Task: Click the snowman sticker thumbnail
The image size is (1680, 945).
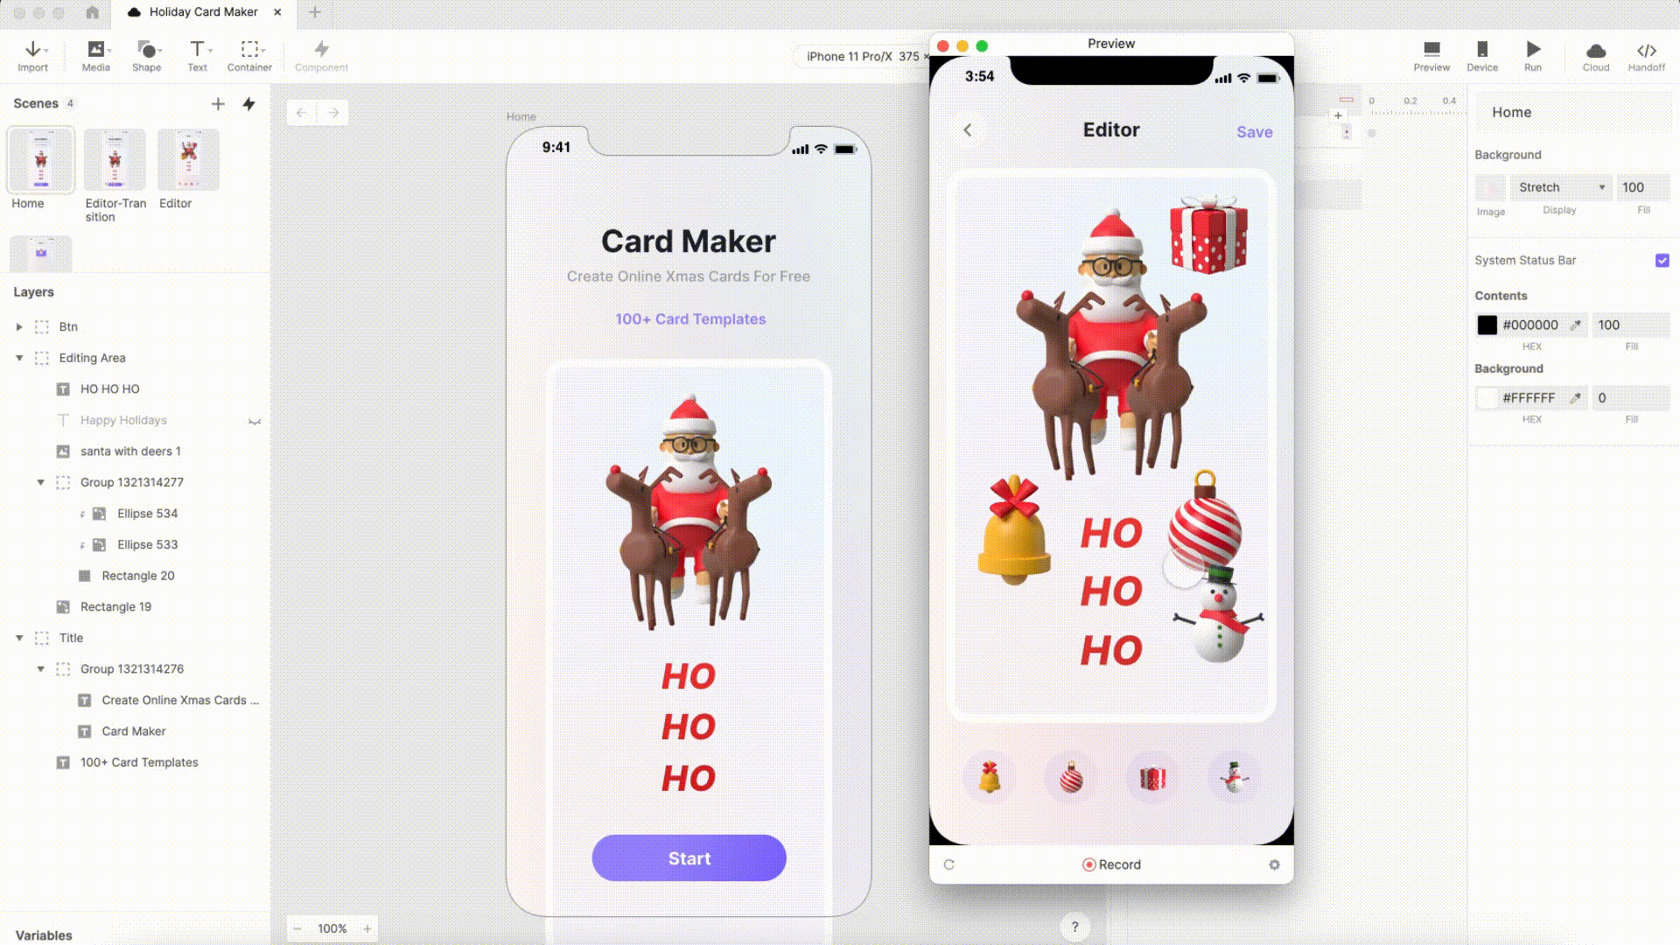Action: point(1234,776)
